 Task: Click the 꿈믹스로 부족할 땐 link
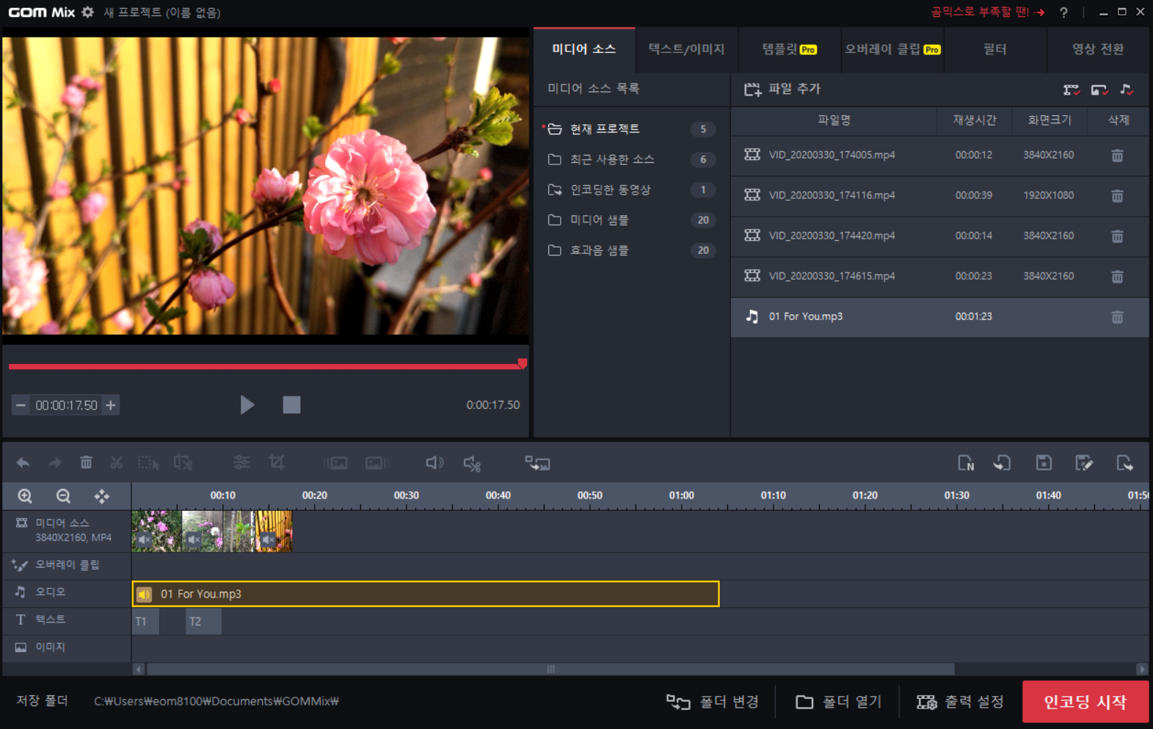(x=987, y=12)
